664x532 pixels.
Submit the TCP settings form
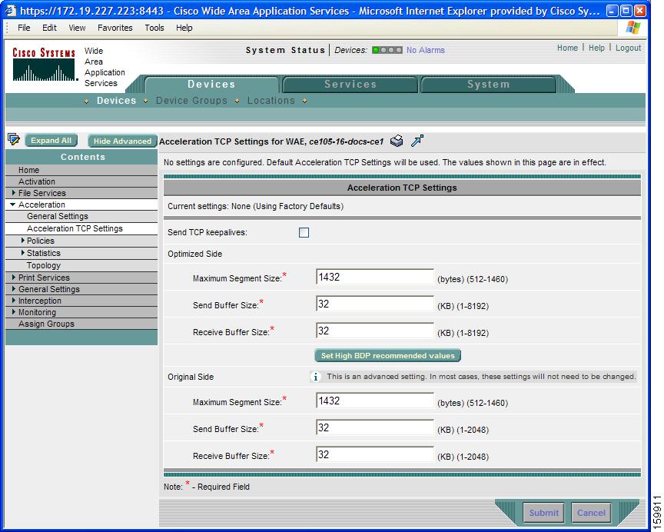click(x=544, y=513)
